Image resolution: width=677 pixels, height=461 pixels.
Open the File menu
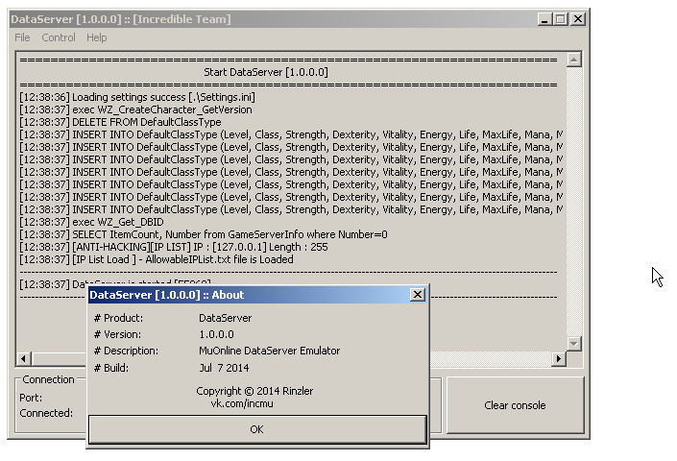pos(22,37)
